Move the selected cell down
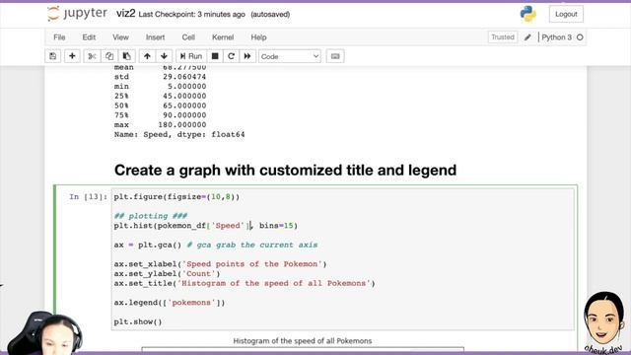The width and height of the screenshot is (631, 355). [x=164, y=56]
